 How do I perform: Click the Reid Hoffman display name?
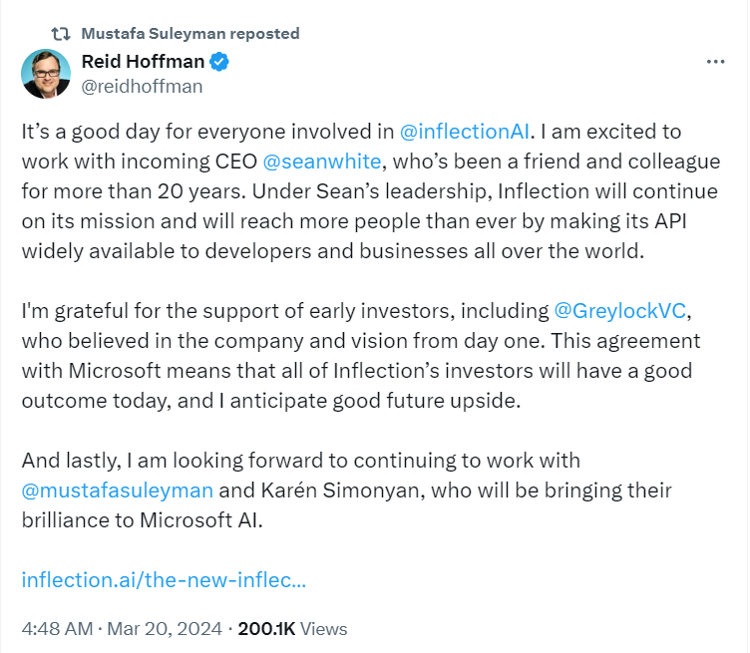[144, 62]
